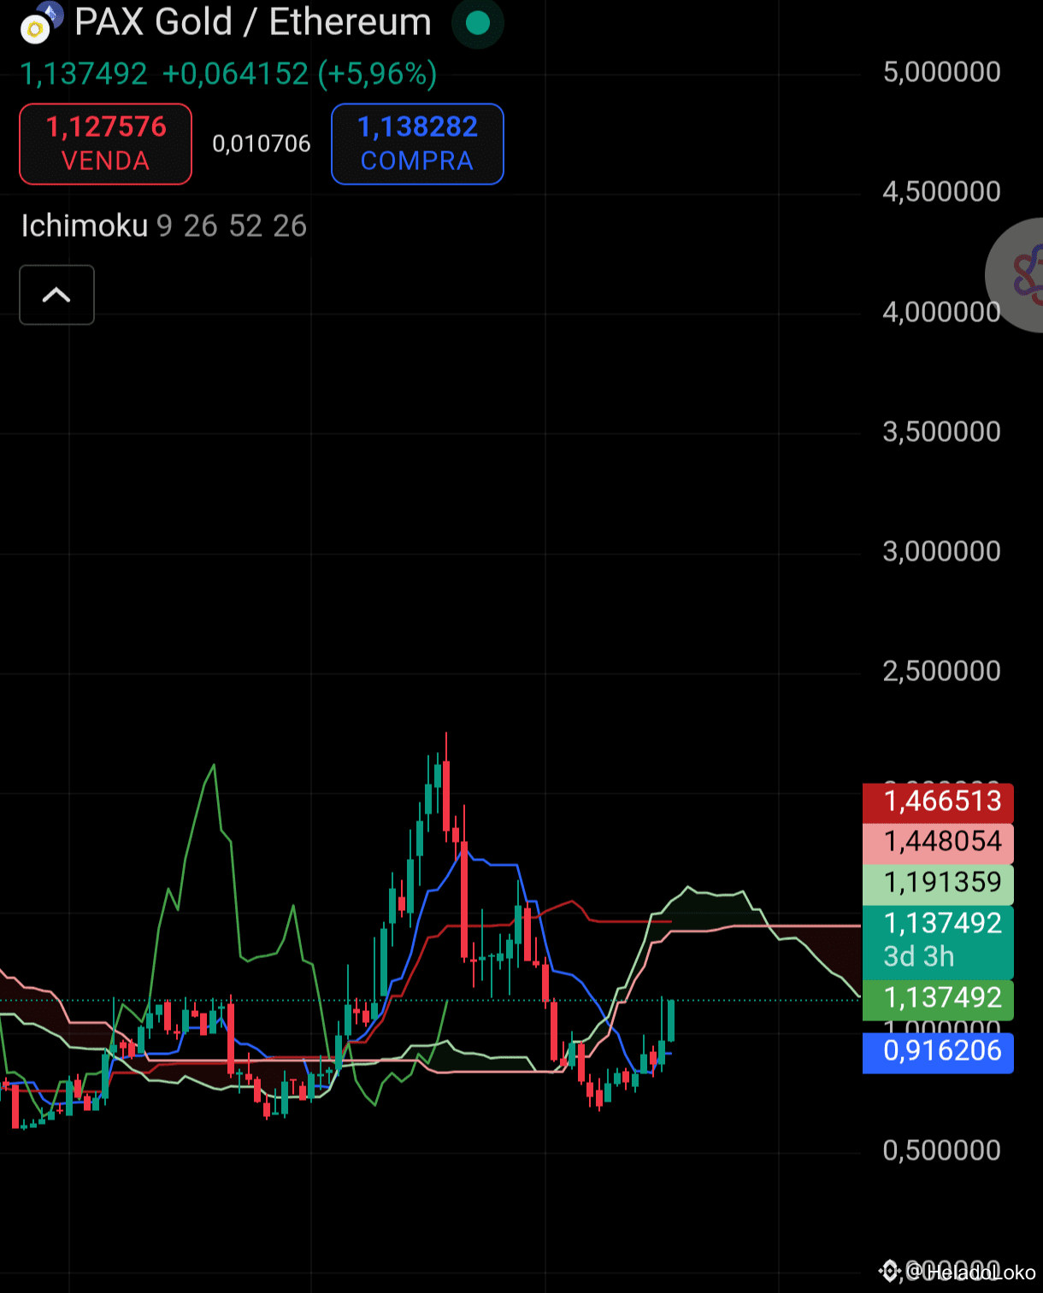Select the 1,448054 pink price label
Viewport: 1043px width, 1293px height.
tap(938, 843)
